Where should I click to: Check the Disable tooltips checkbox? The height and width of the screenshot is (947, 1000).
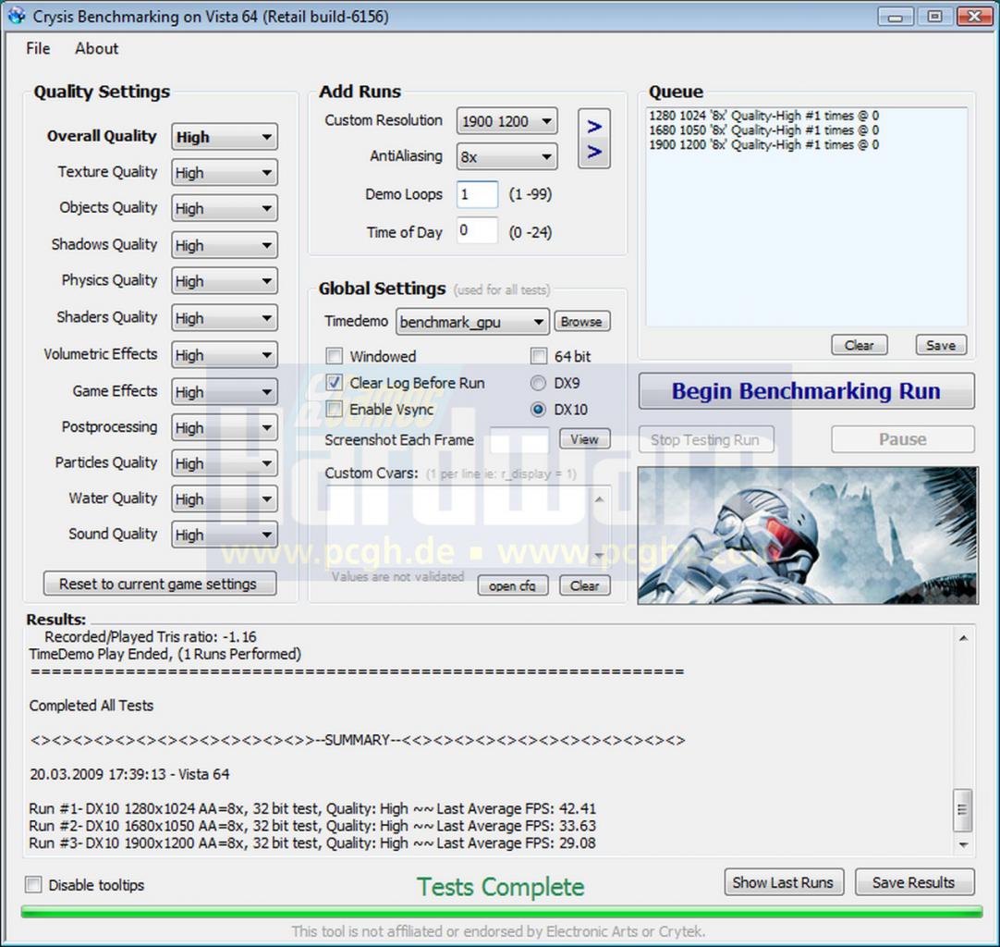point(33,884)
